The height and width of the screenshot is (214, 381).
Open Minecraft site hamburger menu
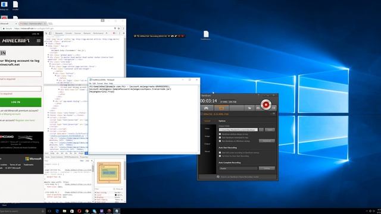[39, 41]
